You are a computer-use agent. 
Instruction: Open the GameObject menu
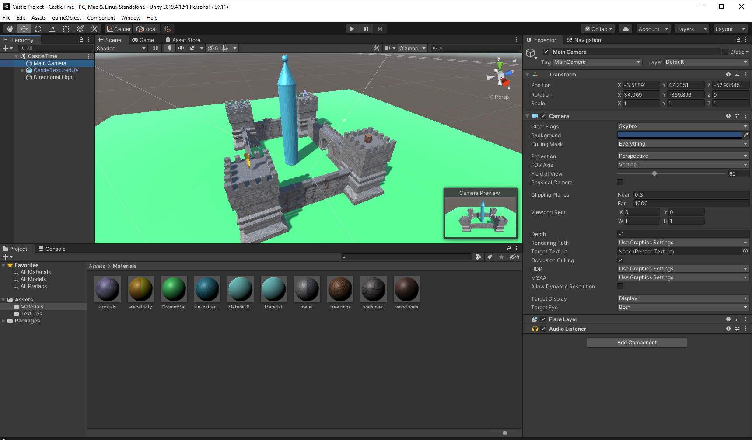(x=66, y=18)
